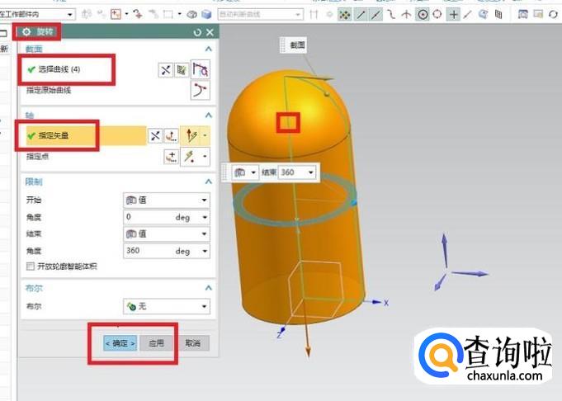Open the point dialog icon beside 指定点
Screen dimensions: 562x401
[x=171, y=157]
